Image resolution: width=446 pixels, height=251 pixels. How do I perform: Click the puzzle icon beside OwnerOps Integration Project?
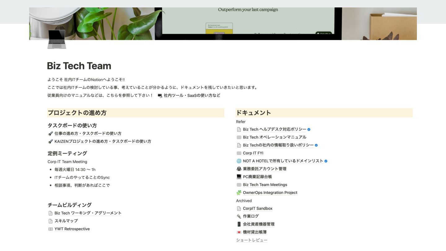click(x=239, y=193)
